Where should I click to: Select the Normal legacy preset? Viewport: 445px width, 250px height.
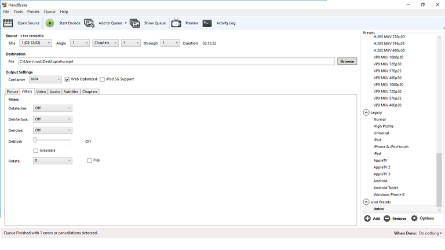(x=380, y=119)
